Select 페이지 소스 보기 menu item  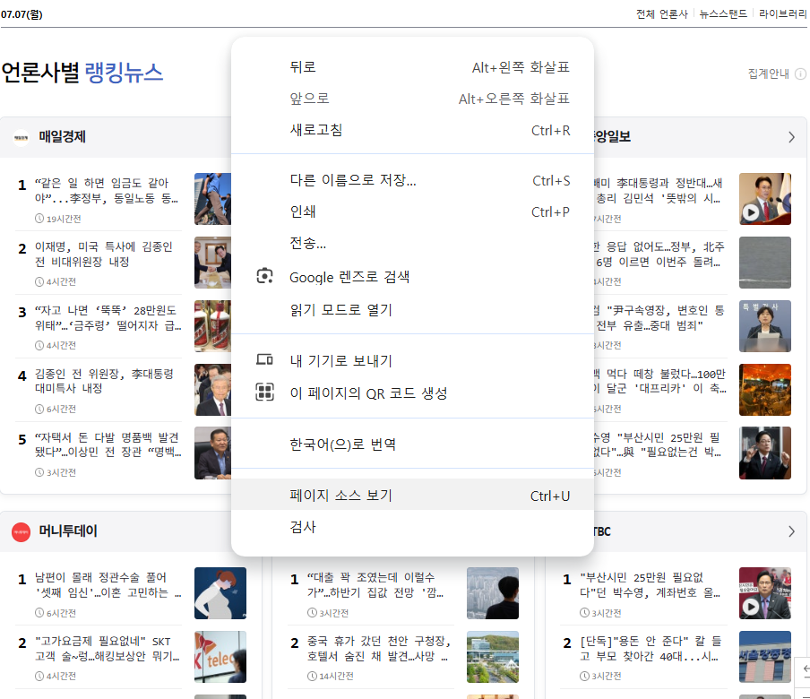(x=412, y=495)
